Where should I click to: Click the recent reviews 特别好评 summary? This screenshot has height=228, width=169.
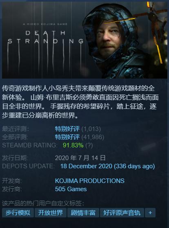[67, 129]
